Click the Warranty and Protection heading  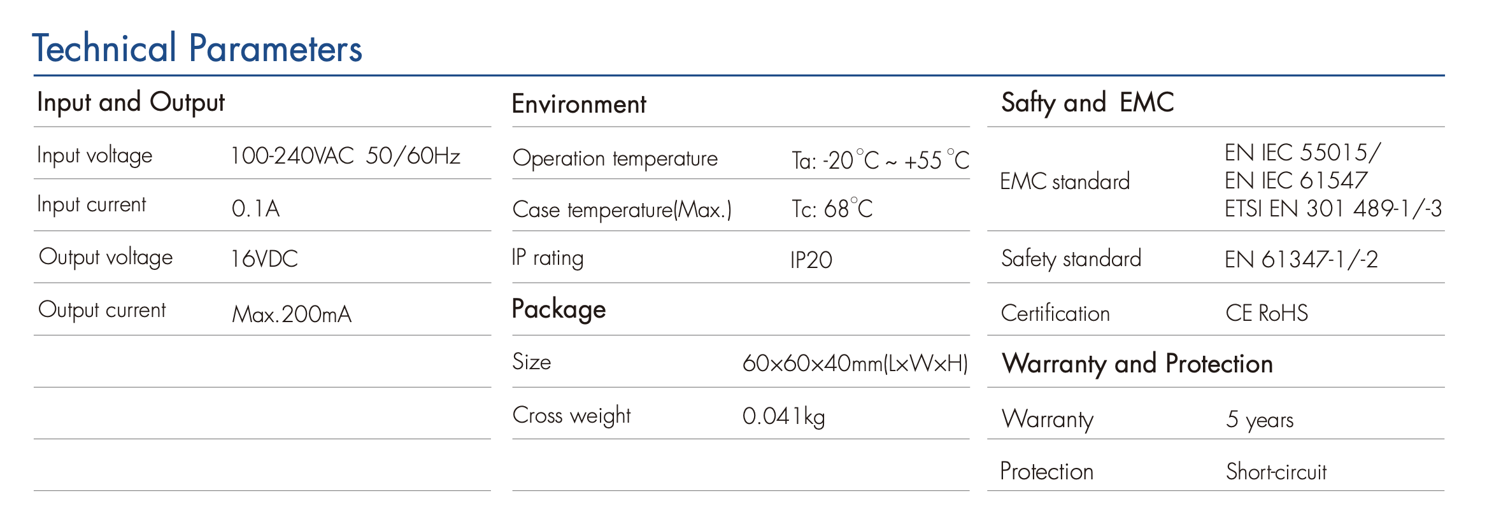1137,364
